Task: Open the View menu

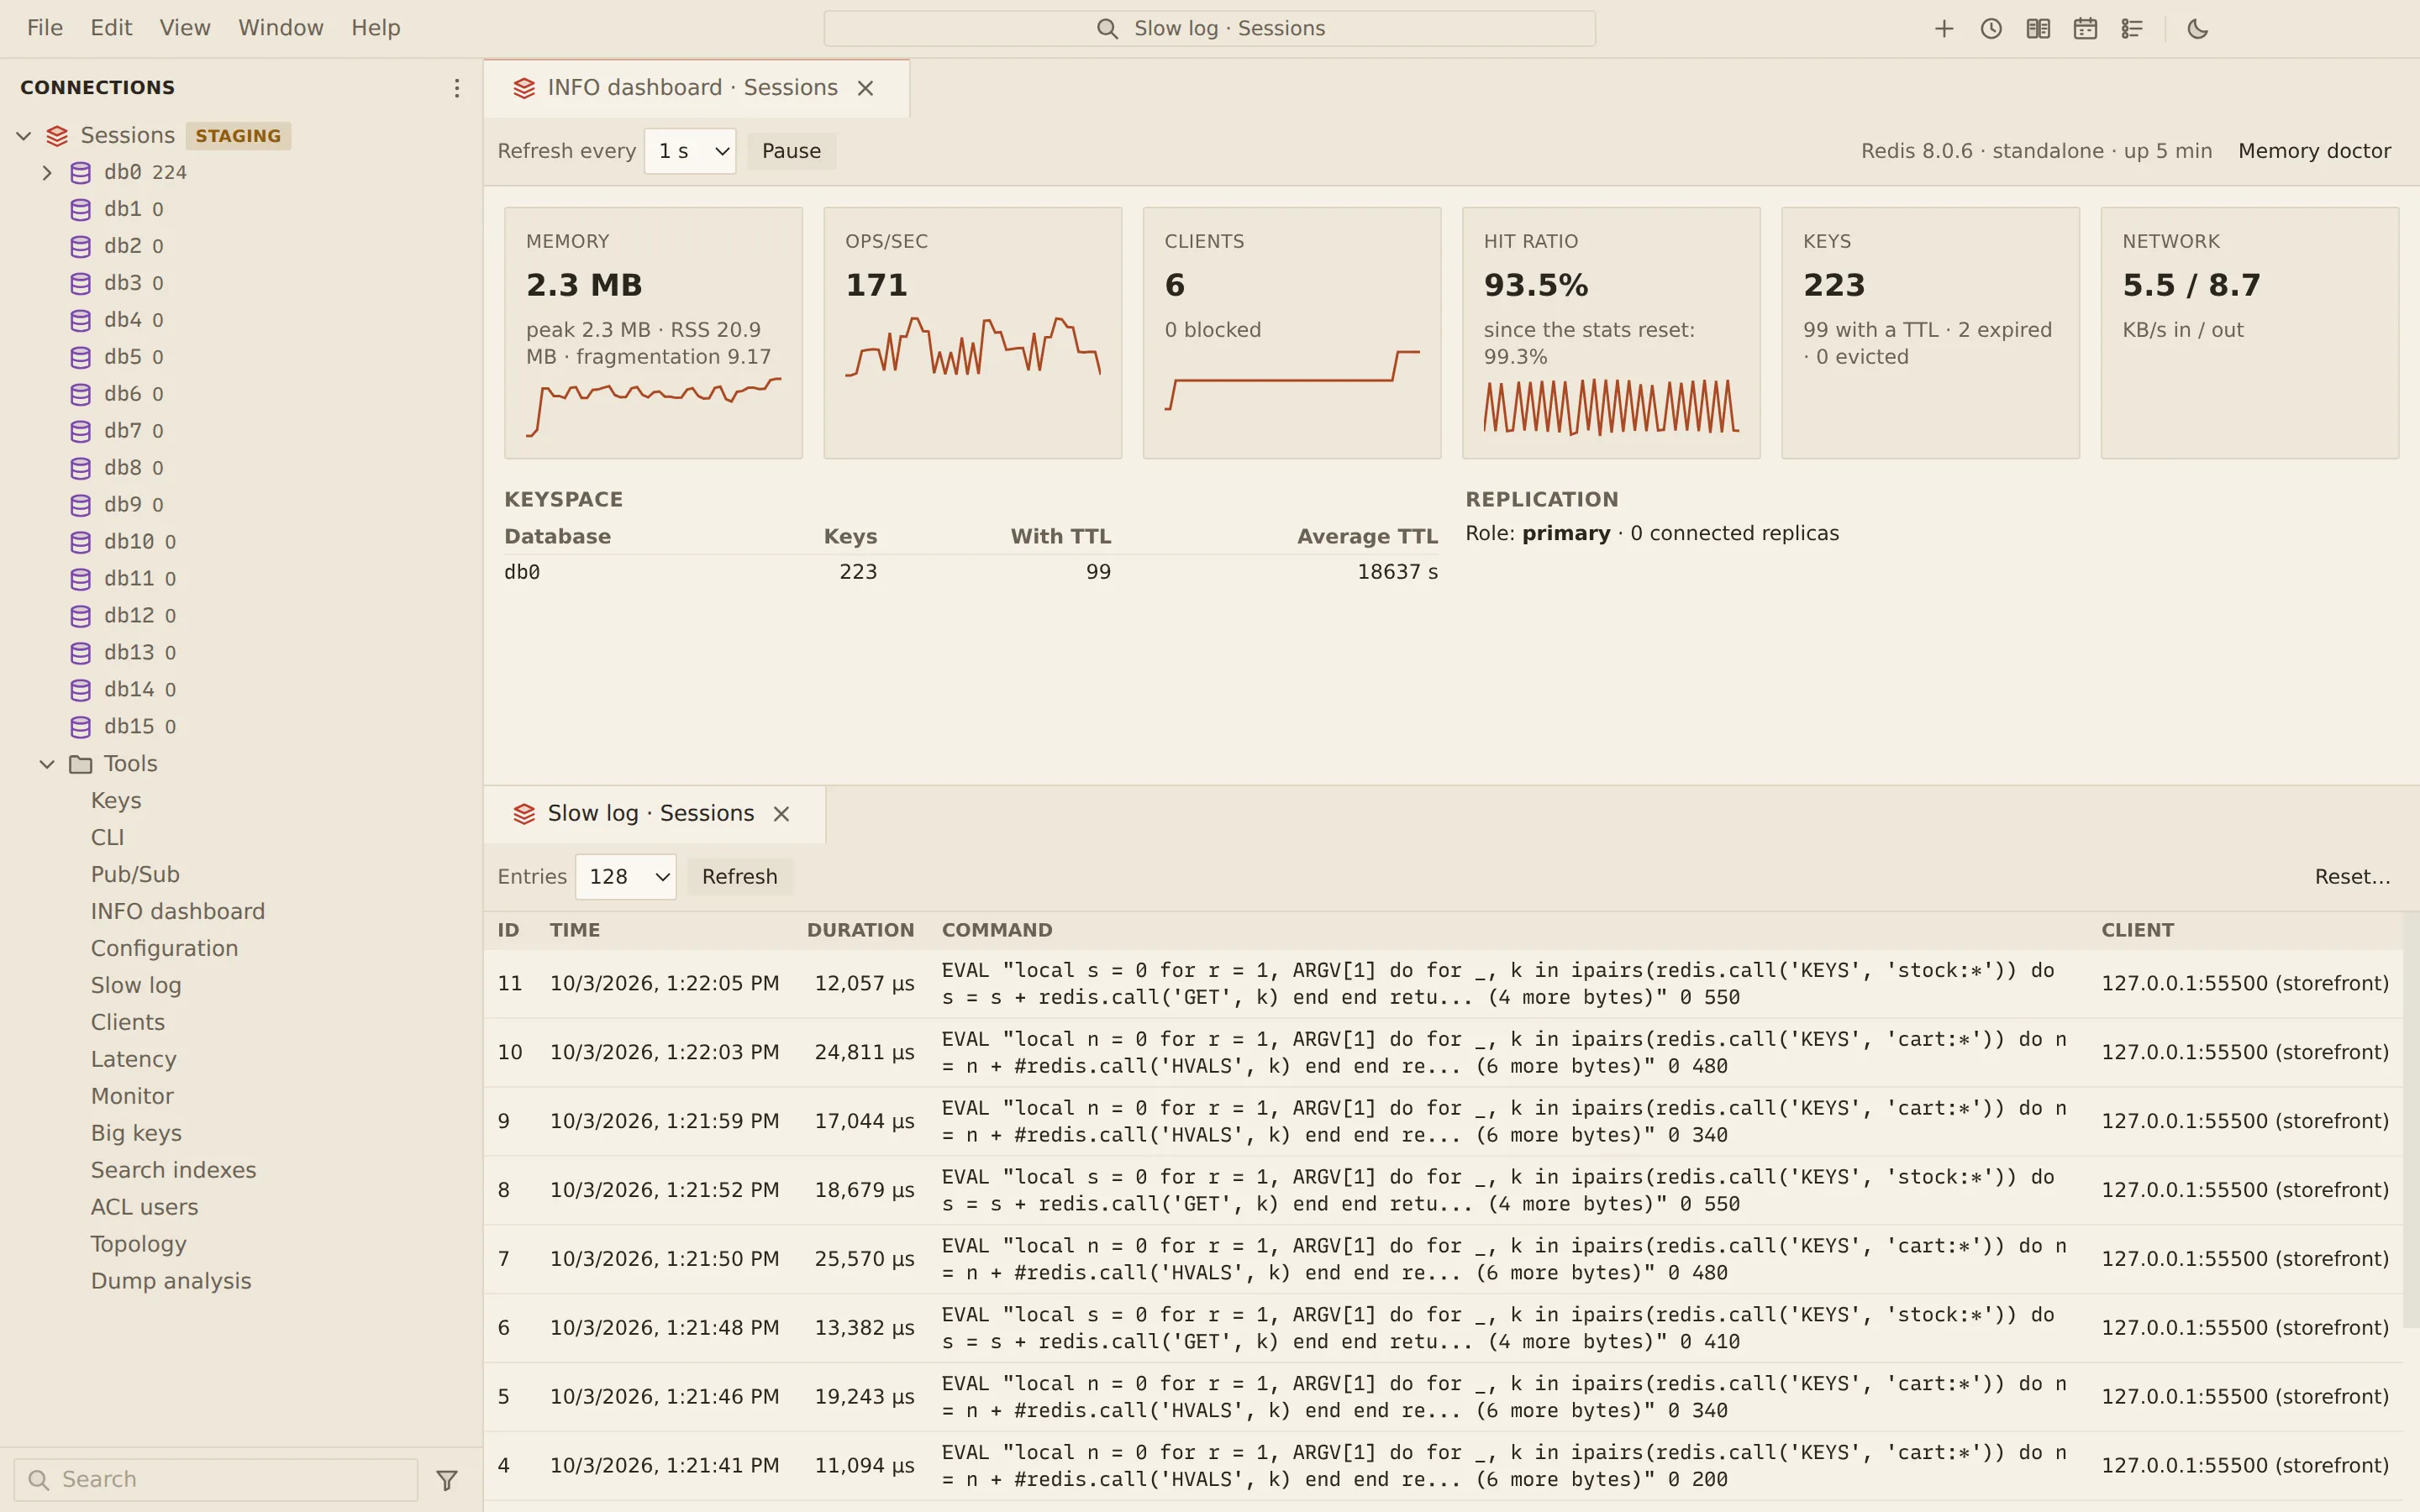Action: [x=185, y=28]
